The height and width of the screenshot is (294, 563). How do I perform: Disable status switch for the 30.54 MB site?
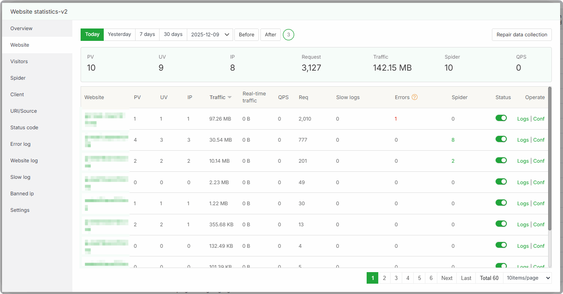click(501, 139)
